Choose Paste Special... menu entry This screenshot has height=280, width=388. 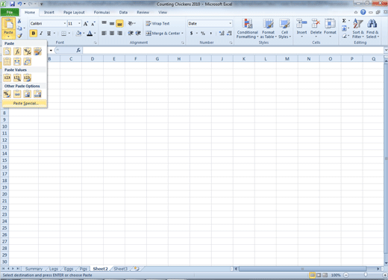[x=25, y=103]
